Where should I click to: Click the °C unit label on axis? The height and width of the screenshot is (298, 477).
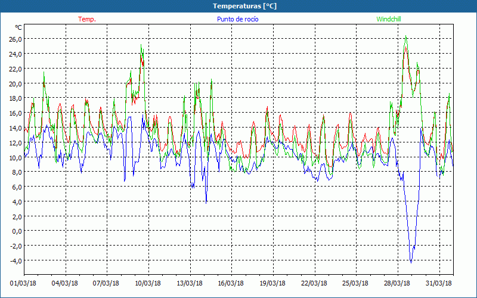(x=18, y=27)
